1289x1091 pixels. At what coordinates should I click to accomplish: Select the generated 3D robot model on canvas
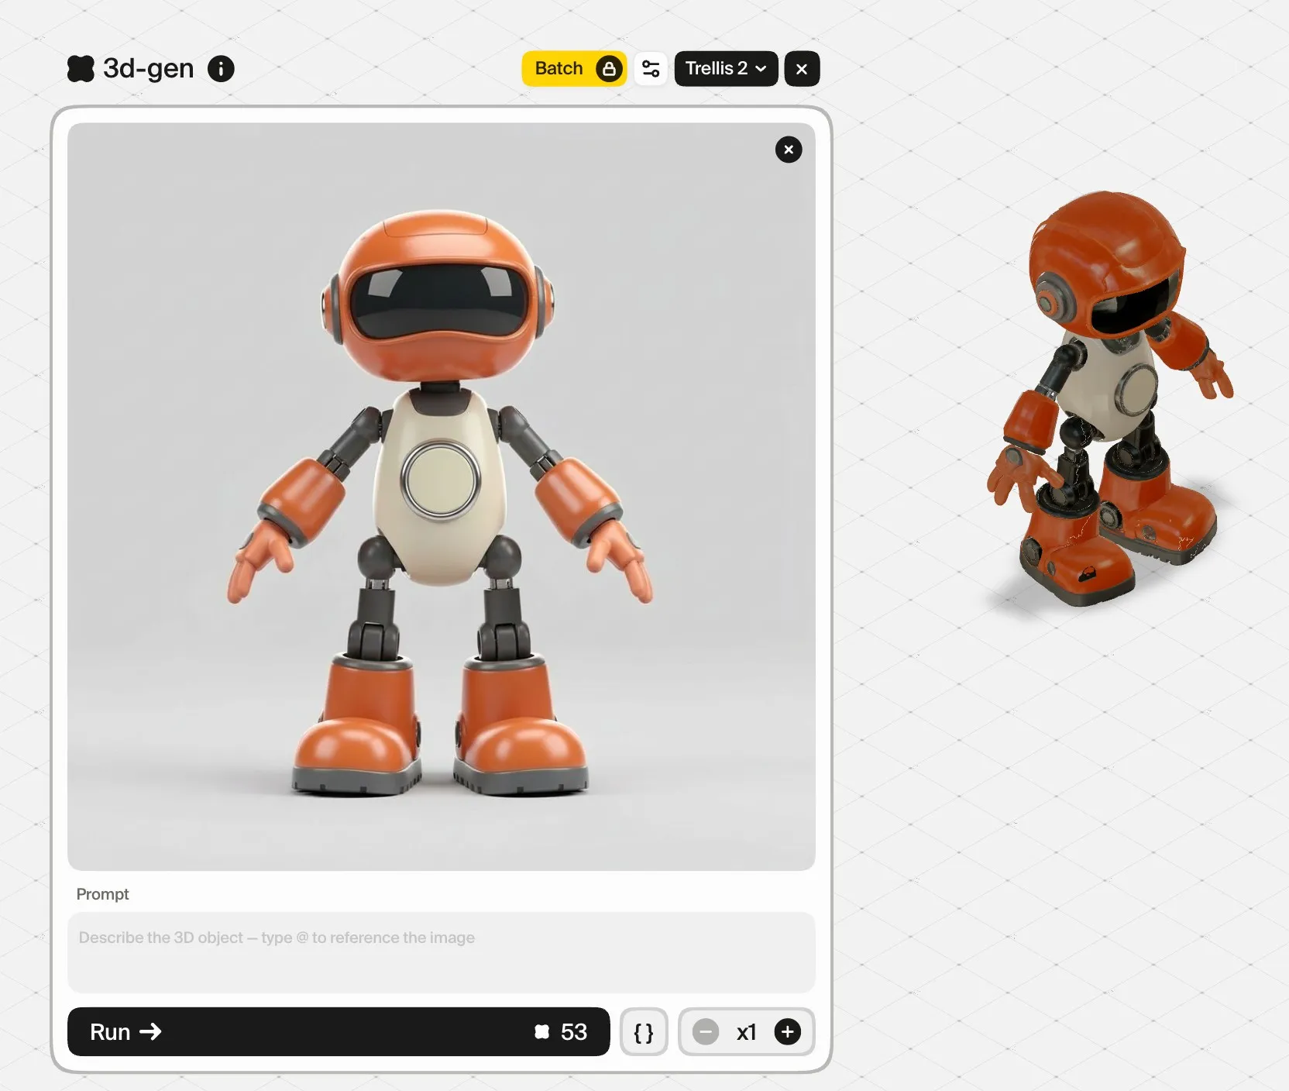(1109, 399)
